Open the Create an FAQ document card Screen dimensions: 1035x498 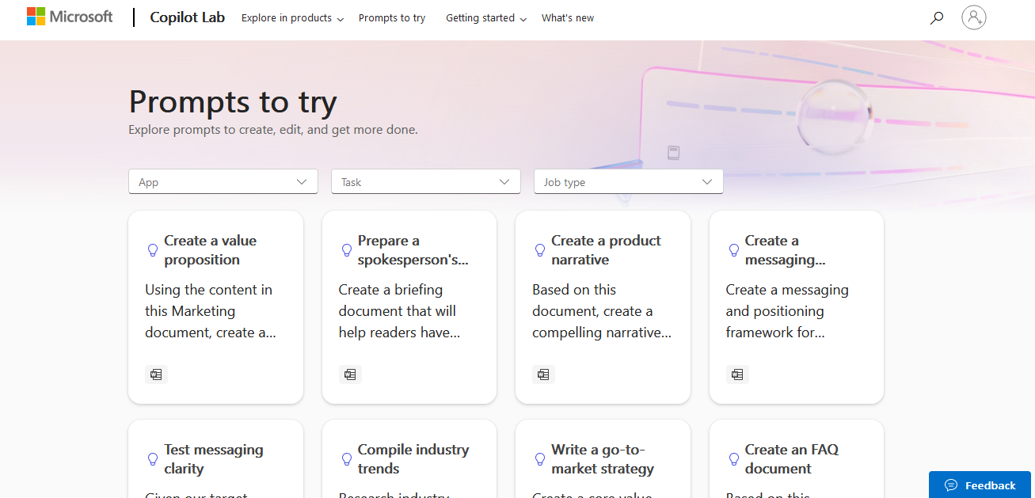[x=796, y=459]
